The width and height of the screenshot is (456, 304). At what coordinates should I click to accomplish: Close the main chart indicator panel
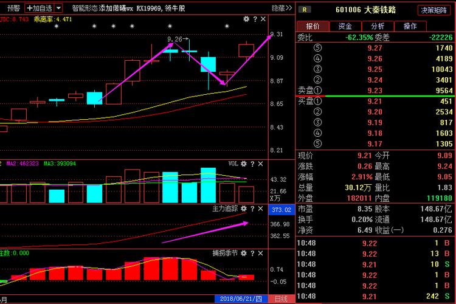point(263,19)
